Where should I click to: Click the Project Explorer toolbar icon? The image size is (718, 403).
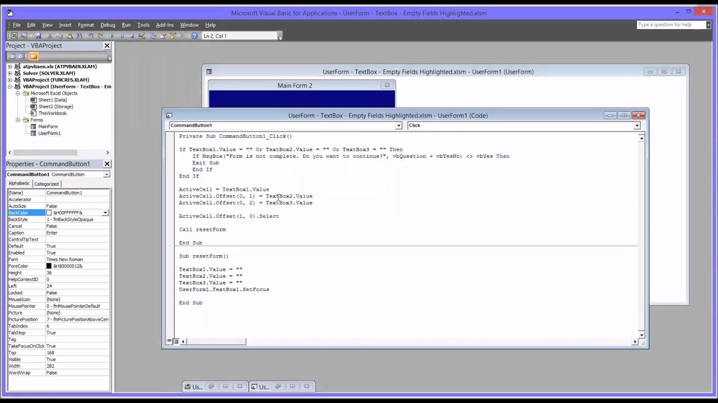[153, 36]
